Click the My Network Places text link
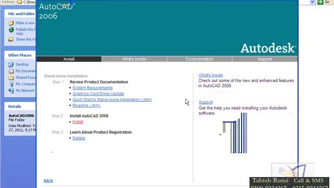This screenshot has height=188, width=334. click(25, 90)
